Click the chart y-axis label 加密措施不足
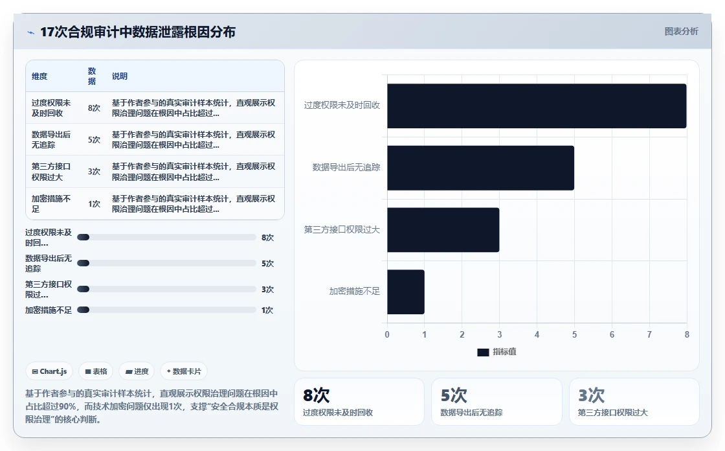This screenshot has height=451, width=725. (354, 291)
